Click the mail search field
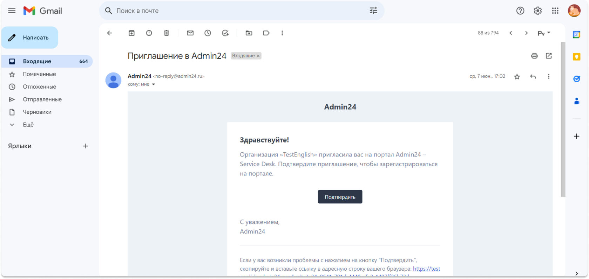 click(242, 11)
